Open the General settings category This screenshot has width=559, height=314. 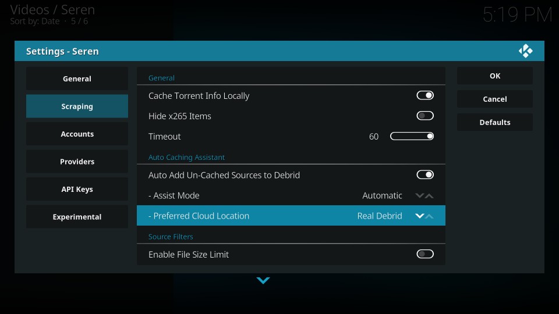pos(77,78)
